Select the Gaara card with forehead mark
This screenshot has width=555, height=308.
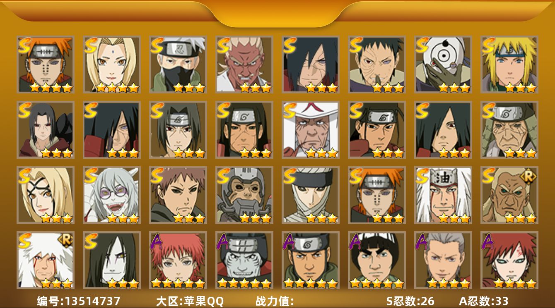pos(509,260)
